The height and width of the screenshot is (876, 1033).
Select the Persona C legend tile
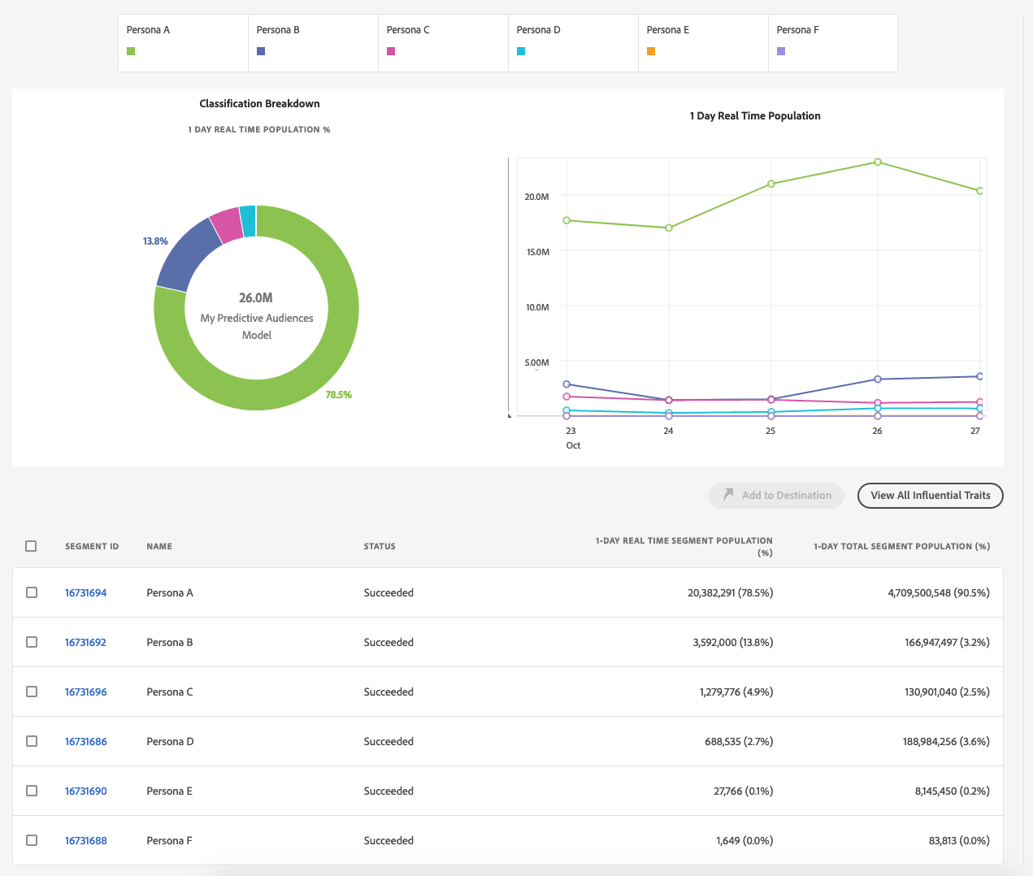(x=443, y=43)
